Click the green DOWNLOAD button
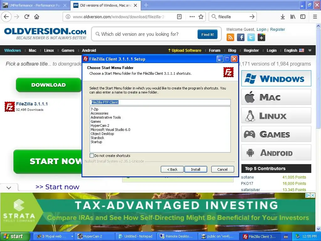This screenshot has width=321, height=241. tap(49, 85)
